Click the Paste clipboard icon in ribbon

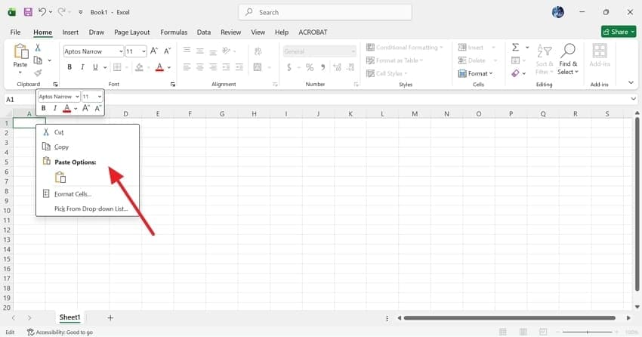coord(20,51)
